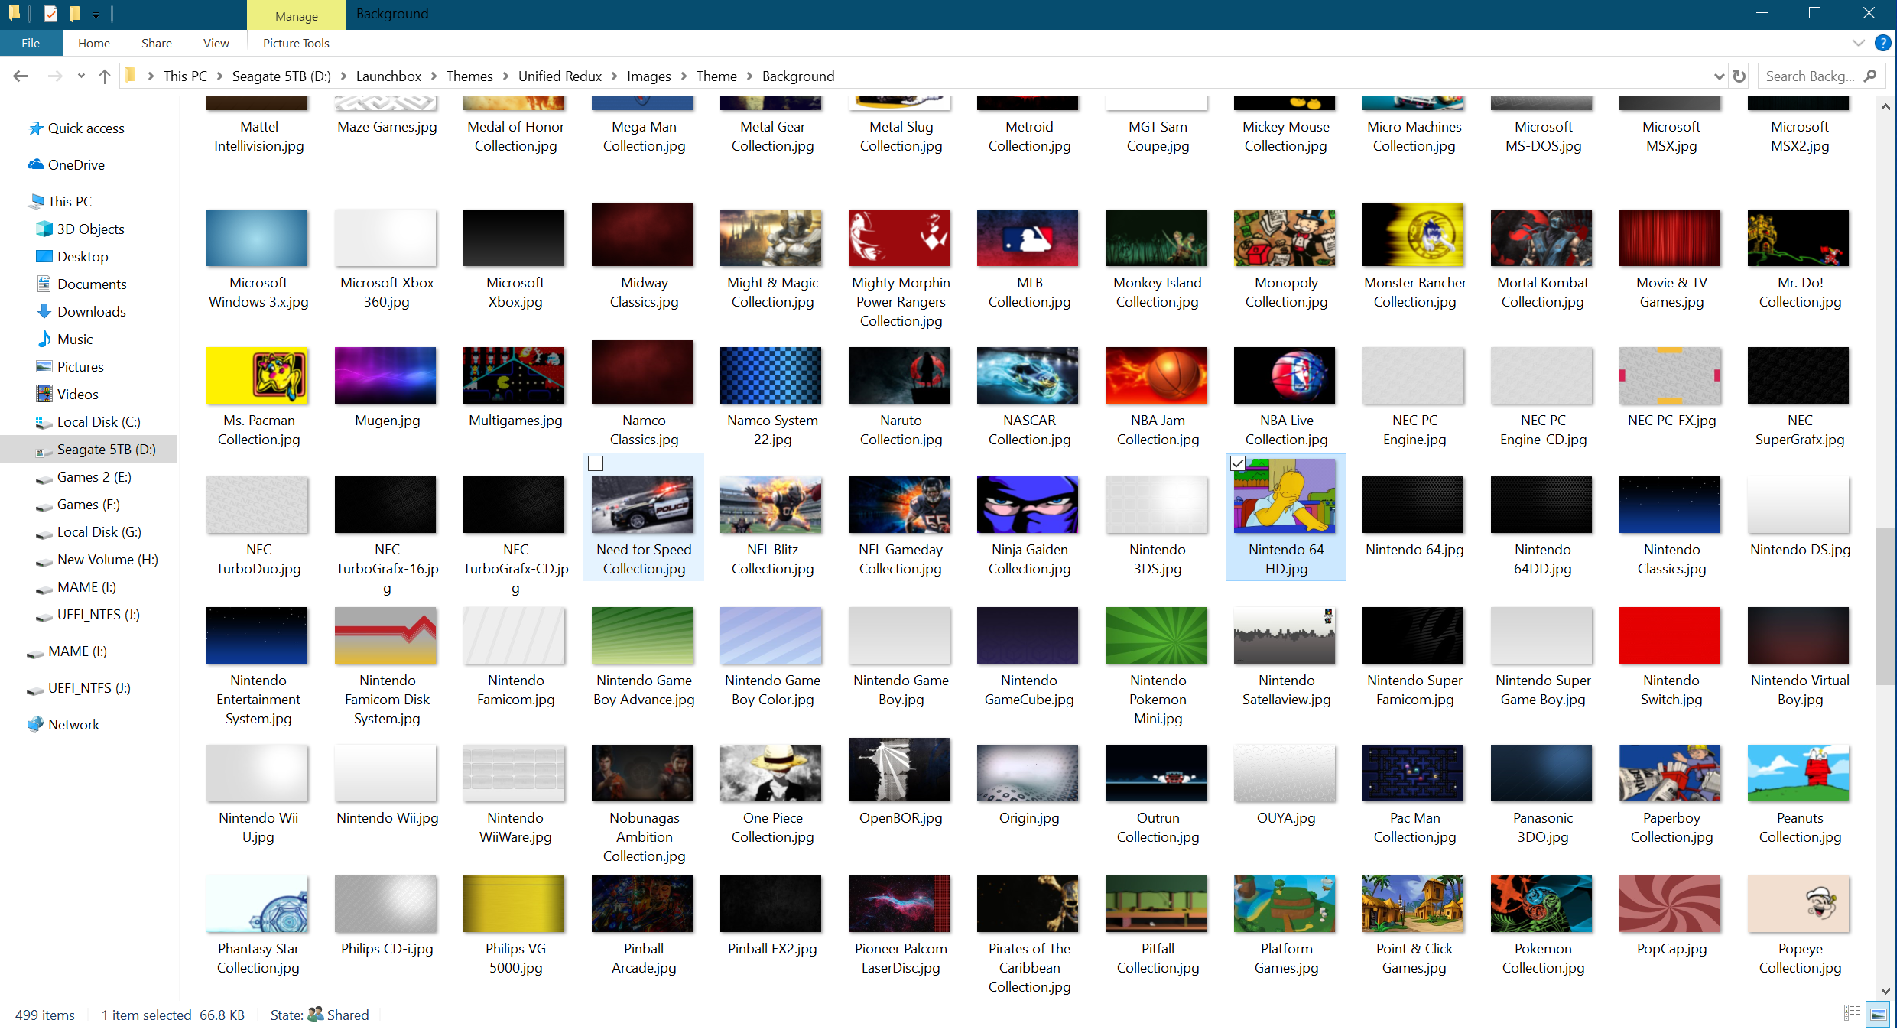Image resolution: width=1900 pixels, height=1033 pixels.
Task: Open Downloads folder in sidebar
Action: 91,311
